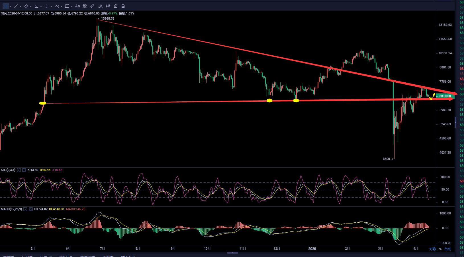Expand the horizontal levels tool dropdown
Viewport: 464px width, 257px height.
pyautogui.click(x=51, y=6)
